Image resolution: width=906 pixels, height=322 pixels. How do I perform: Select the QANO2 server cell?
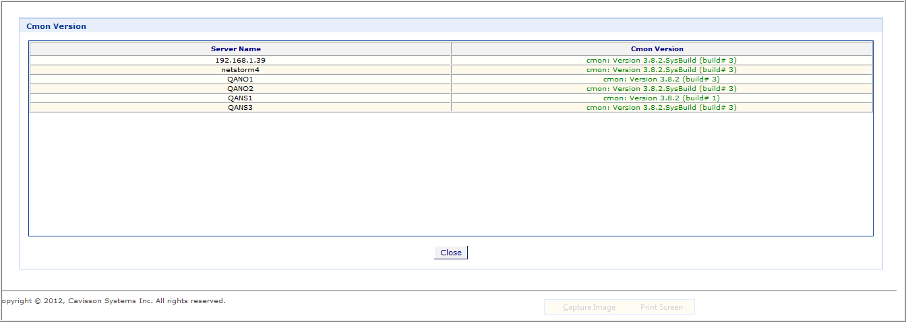click(x=240, y=88)
